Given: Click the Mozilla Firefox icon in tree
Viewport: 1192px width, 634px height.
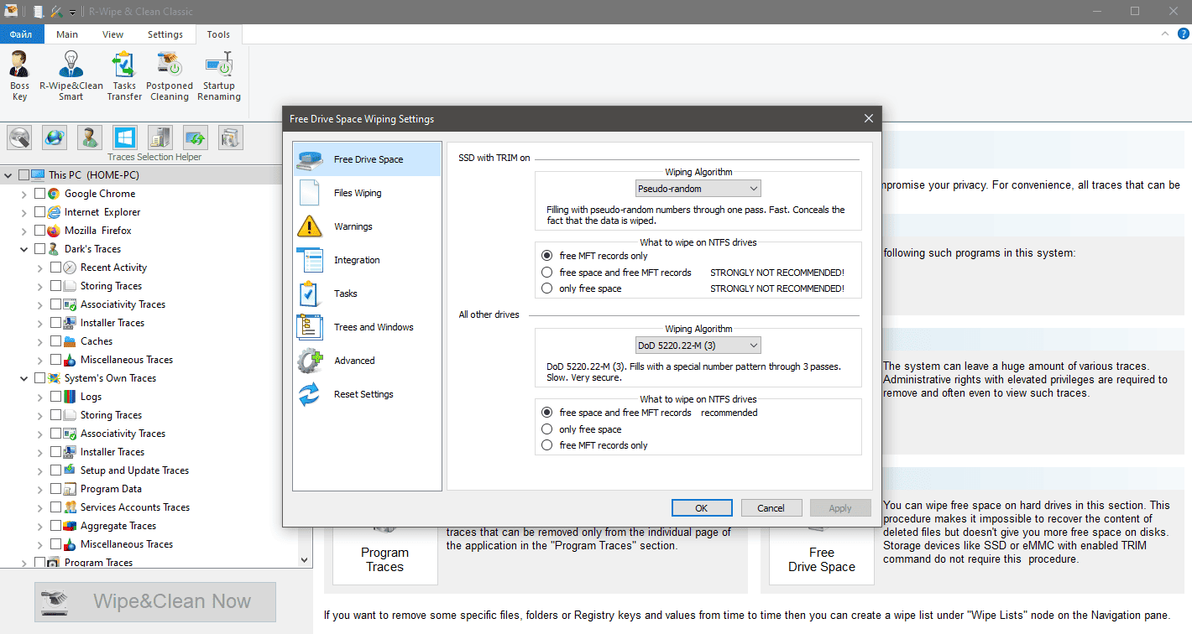Looking at the screenshot, I should [55, 231].
